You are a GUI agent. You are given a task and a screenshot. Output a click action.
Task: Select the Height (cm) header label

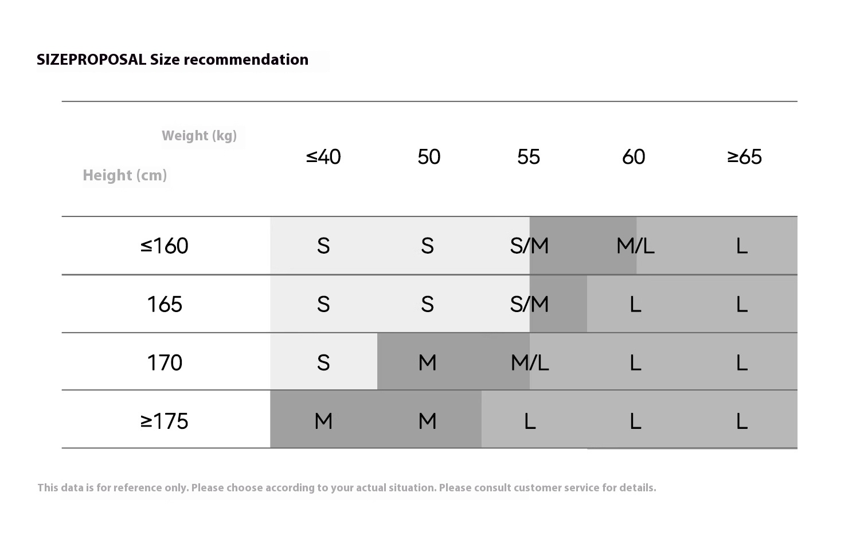click(x=125, y=175)
